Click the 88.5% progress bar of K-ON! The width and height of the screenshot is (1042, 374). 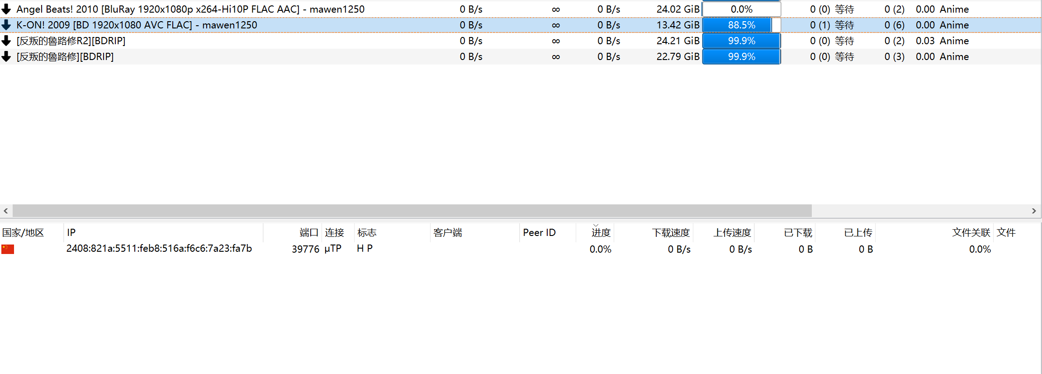742,25
